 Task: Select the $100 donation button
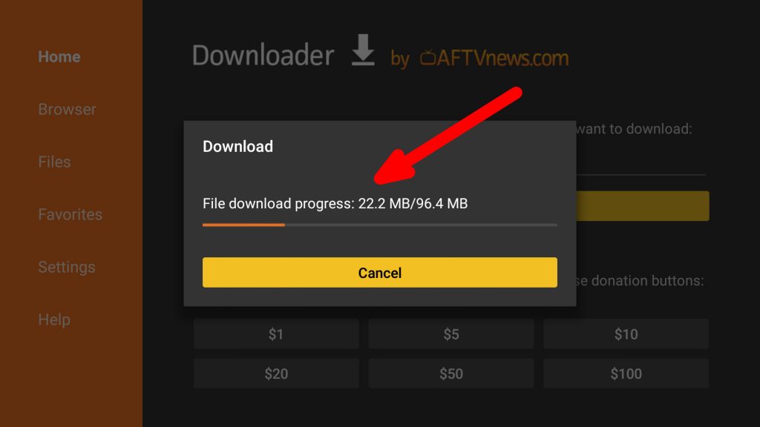[626, 374]
